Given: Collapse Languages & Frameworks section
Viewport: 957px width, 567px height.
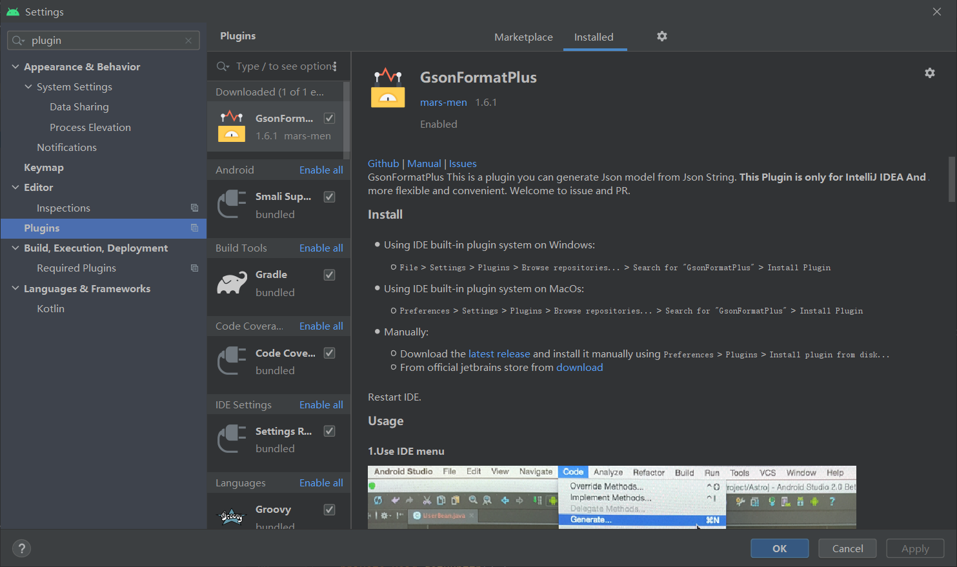Looking at the screenshot, I should 15,288.
